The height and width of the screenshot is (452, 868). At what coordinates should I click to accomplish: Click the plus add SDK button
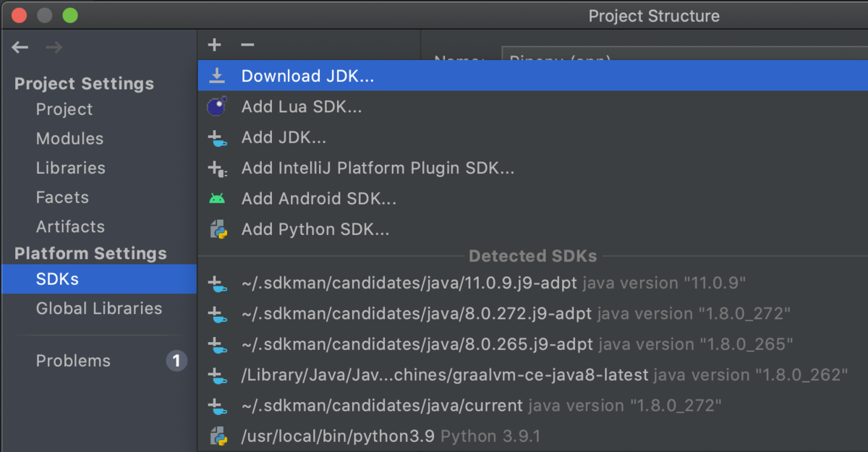pos(214,45)
